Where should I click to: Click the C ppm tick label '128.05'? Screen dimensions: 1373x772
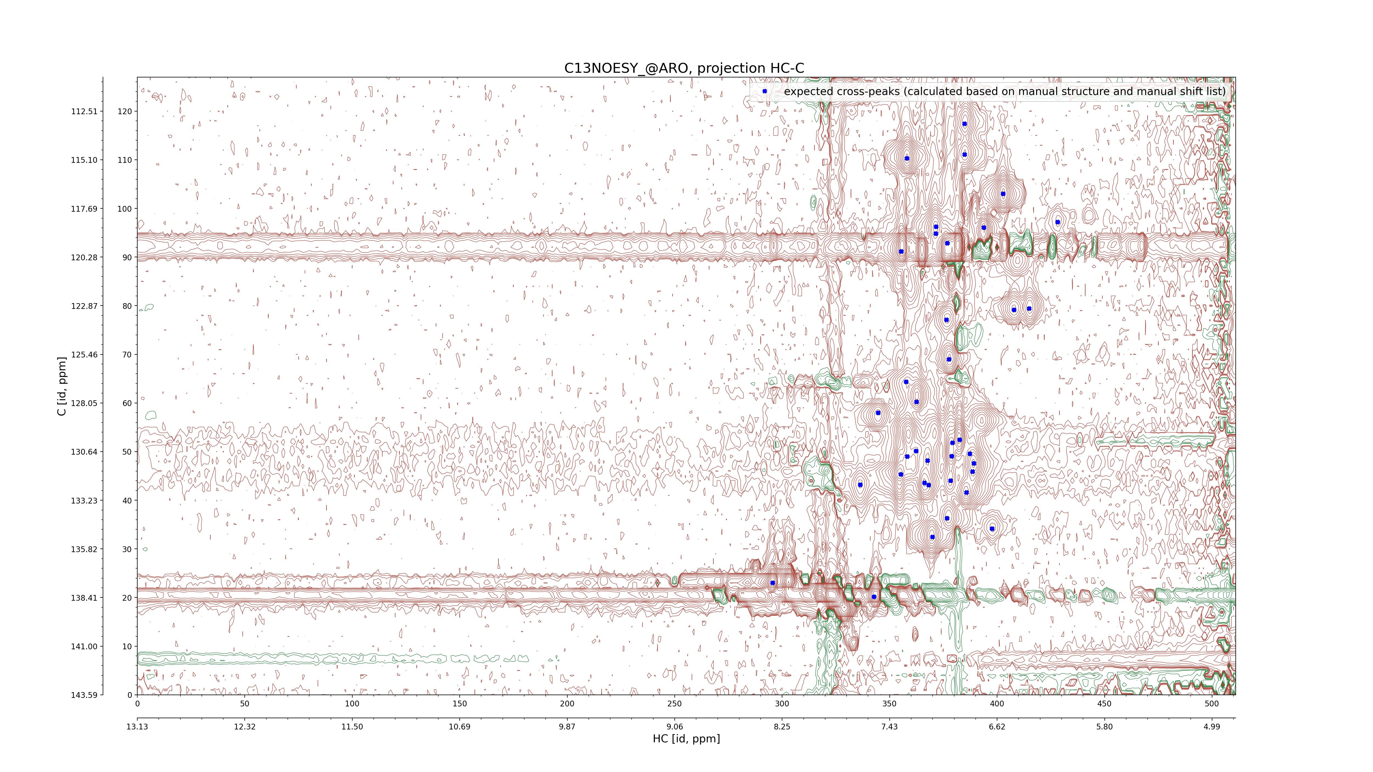(84, 403)
